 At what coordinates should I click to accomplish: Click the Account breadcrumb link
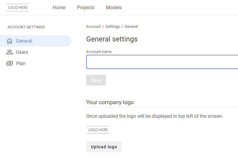click(94, 27)
